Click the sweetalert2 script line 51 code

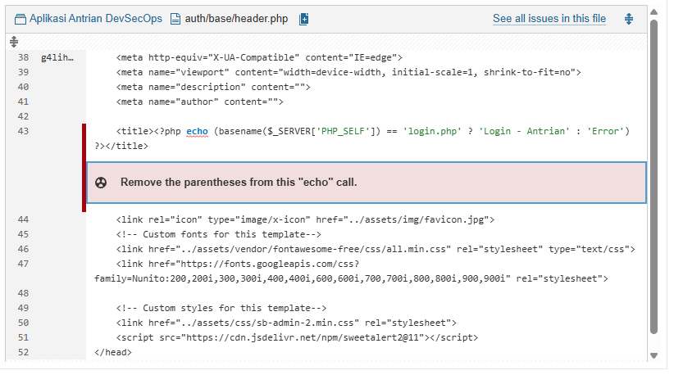click(297, 337)
